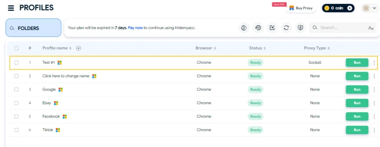Check the 'Click here to change name' row checkbox
Viewport: 380px width, 147px height.
[16, 76]
